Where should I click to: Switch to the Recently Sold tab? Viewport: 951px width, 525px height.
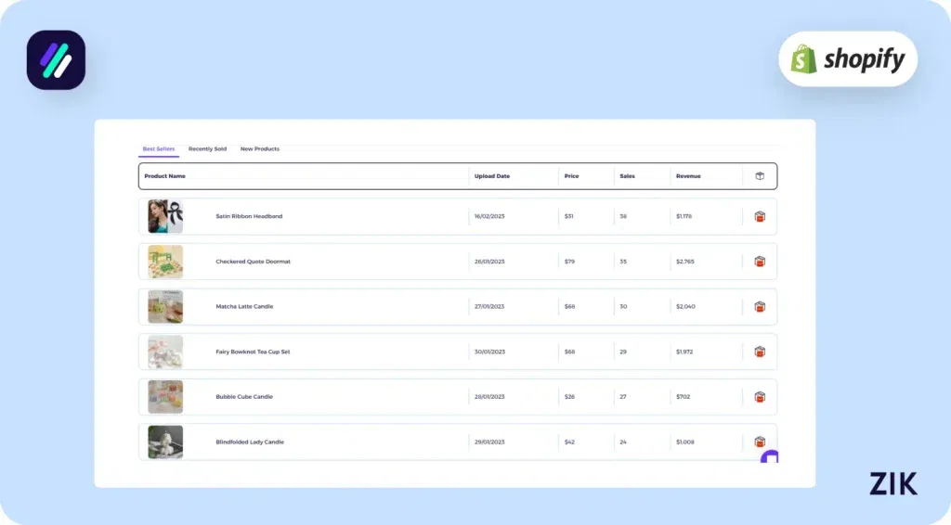coord(207,149)
